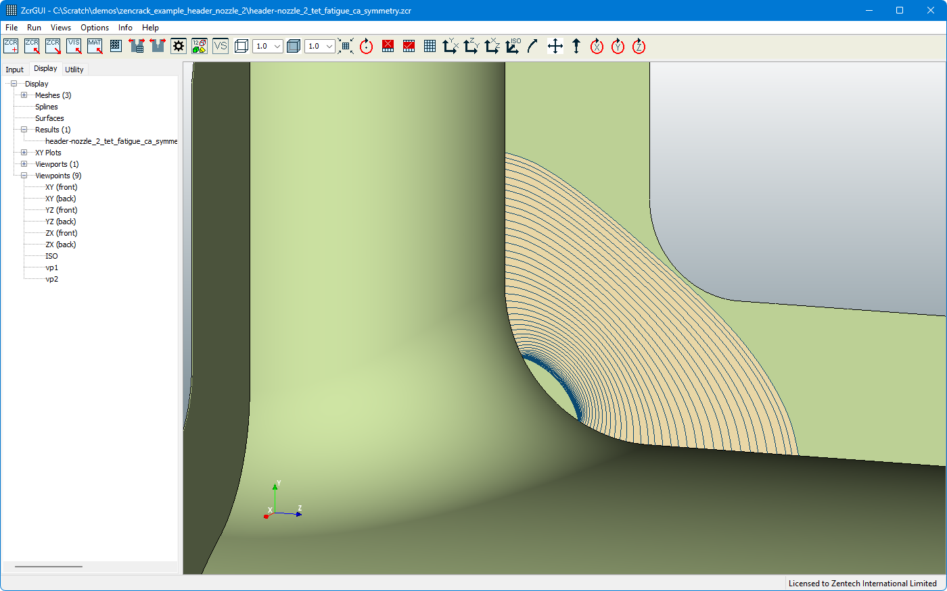The height and width of the screenshot is (591, 947).
Task: Expand the Meshes (3) tree node
Action: [x=24, y=95]
